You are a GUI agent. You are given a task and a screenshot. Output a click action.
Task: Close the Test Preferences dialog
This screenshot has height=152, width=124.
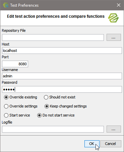point(119,5)
